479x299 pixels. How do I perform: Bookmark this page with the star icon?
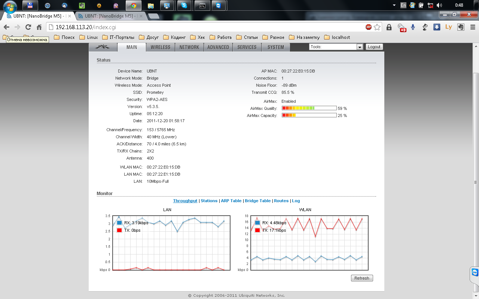tap(377, 27)
